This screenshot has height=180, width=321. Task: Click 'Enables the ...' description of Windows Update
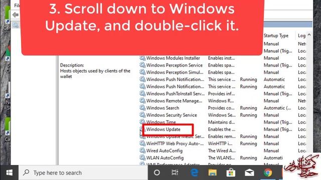222,129
